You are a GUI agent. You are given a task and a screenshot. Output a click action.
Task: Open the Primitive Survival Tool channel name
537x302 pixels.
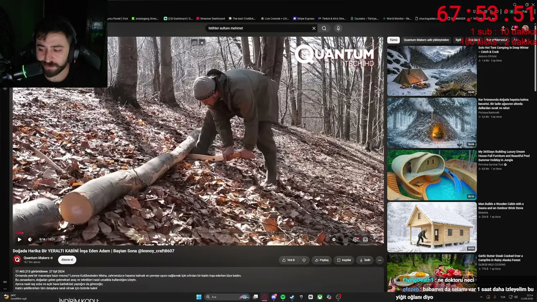[492, 164]
